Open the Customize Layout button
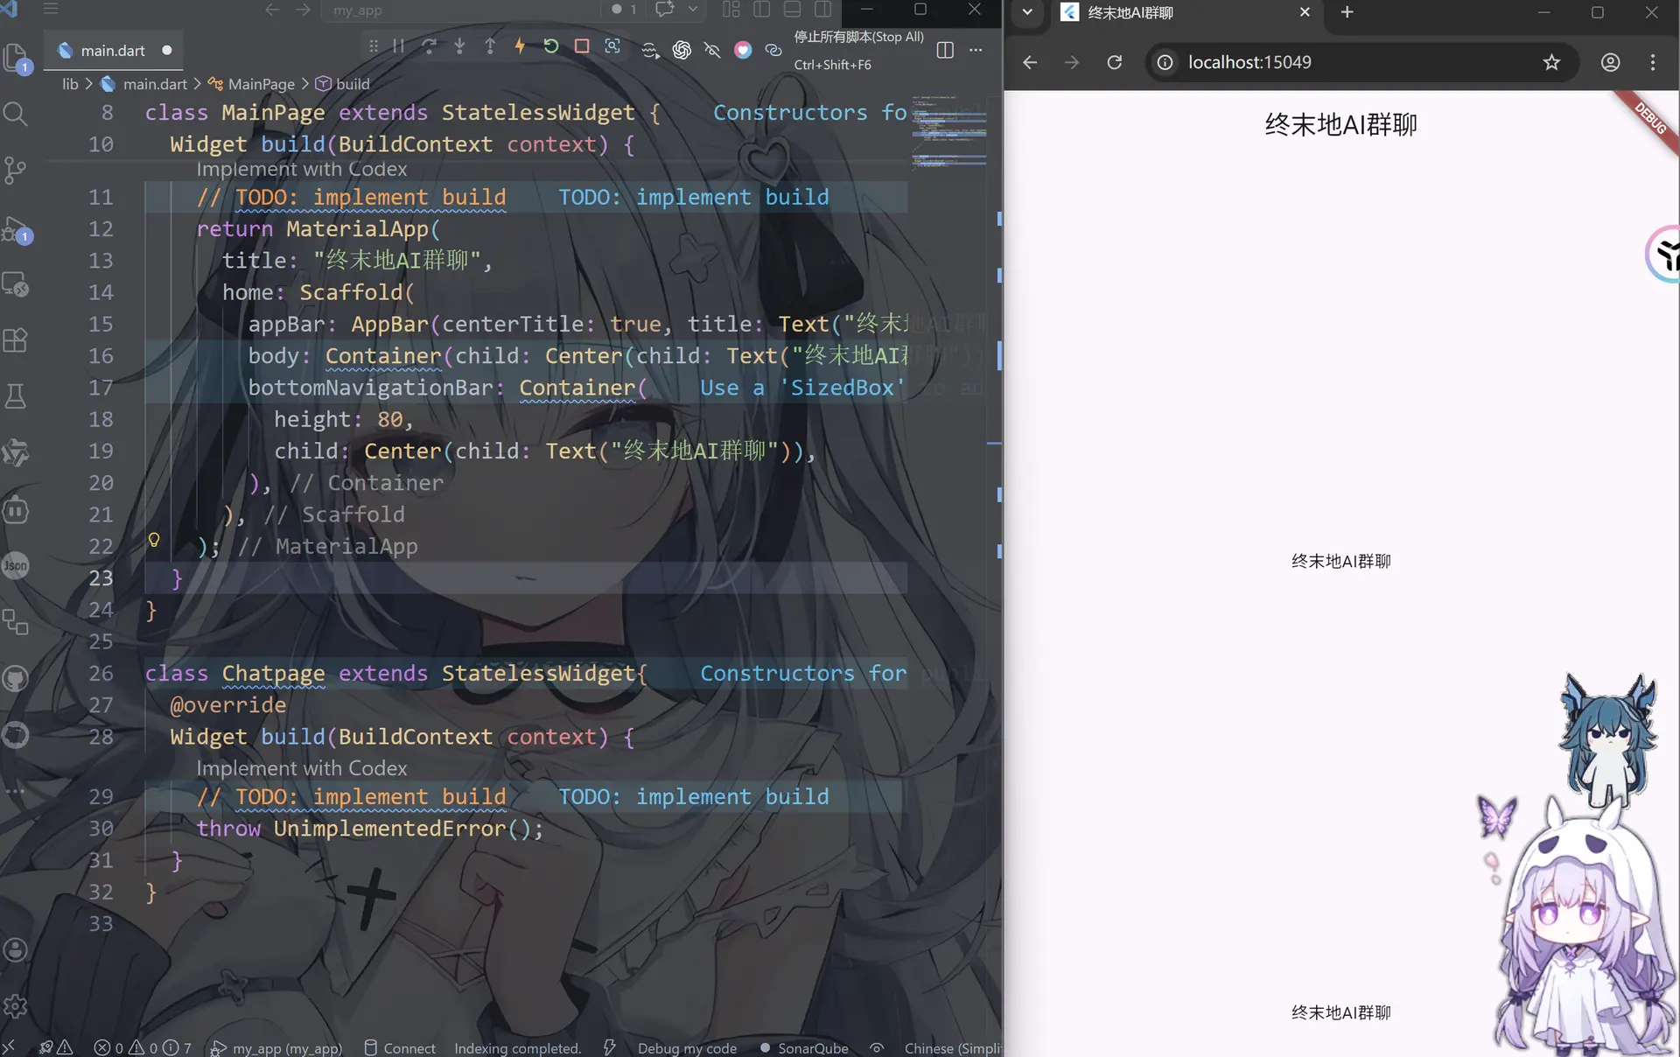This screenshot has height=1057, width=1680. pyautogui.click(x=731, y=10)
